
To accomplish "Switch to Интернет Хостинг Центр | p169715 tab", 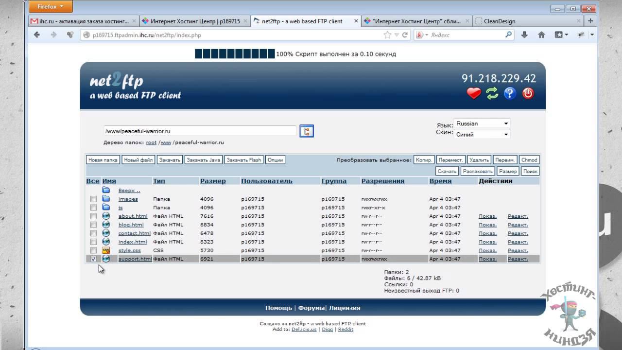I will [x=195, y=21].
